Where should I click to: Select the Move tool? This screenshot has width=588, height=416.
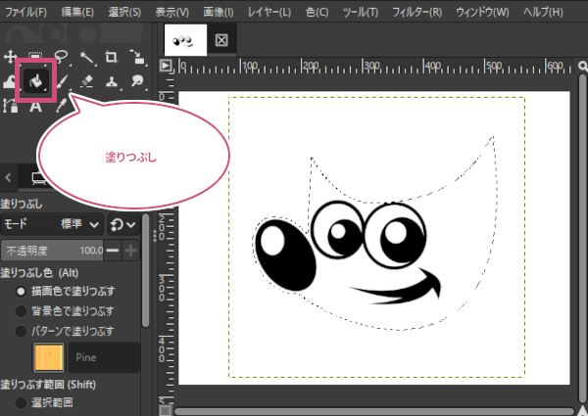coord(10,57)
